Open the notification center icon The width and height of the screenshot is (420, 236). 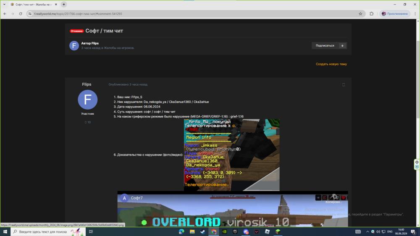pos(413,232)
